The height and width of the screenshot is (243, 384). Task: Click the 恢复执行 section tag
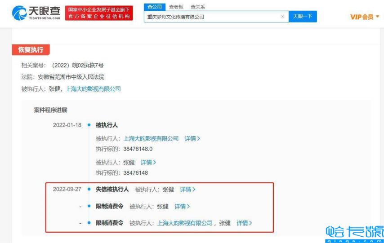(x=31, y=50)
